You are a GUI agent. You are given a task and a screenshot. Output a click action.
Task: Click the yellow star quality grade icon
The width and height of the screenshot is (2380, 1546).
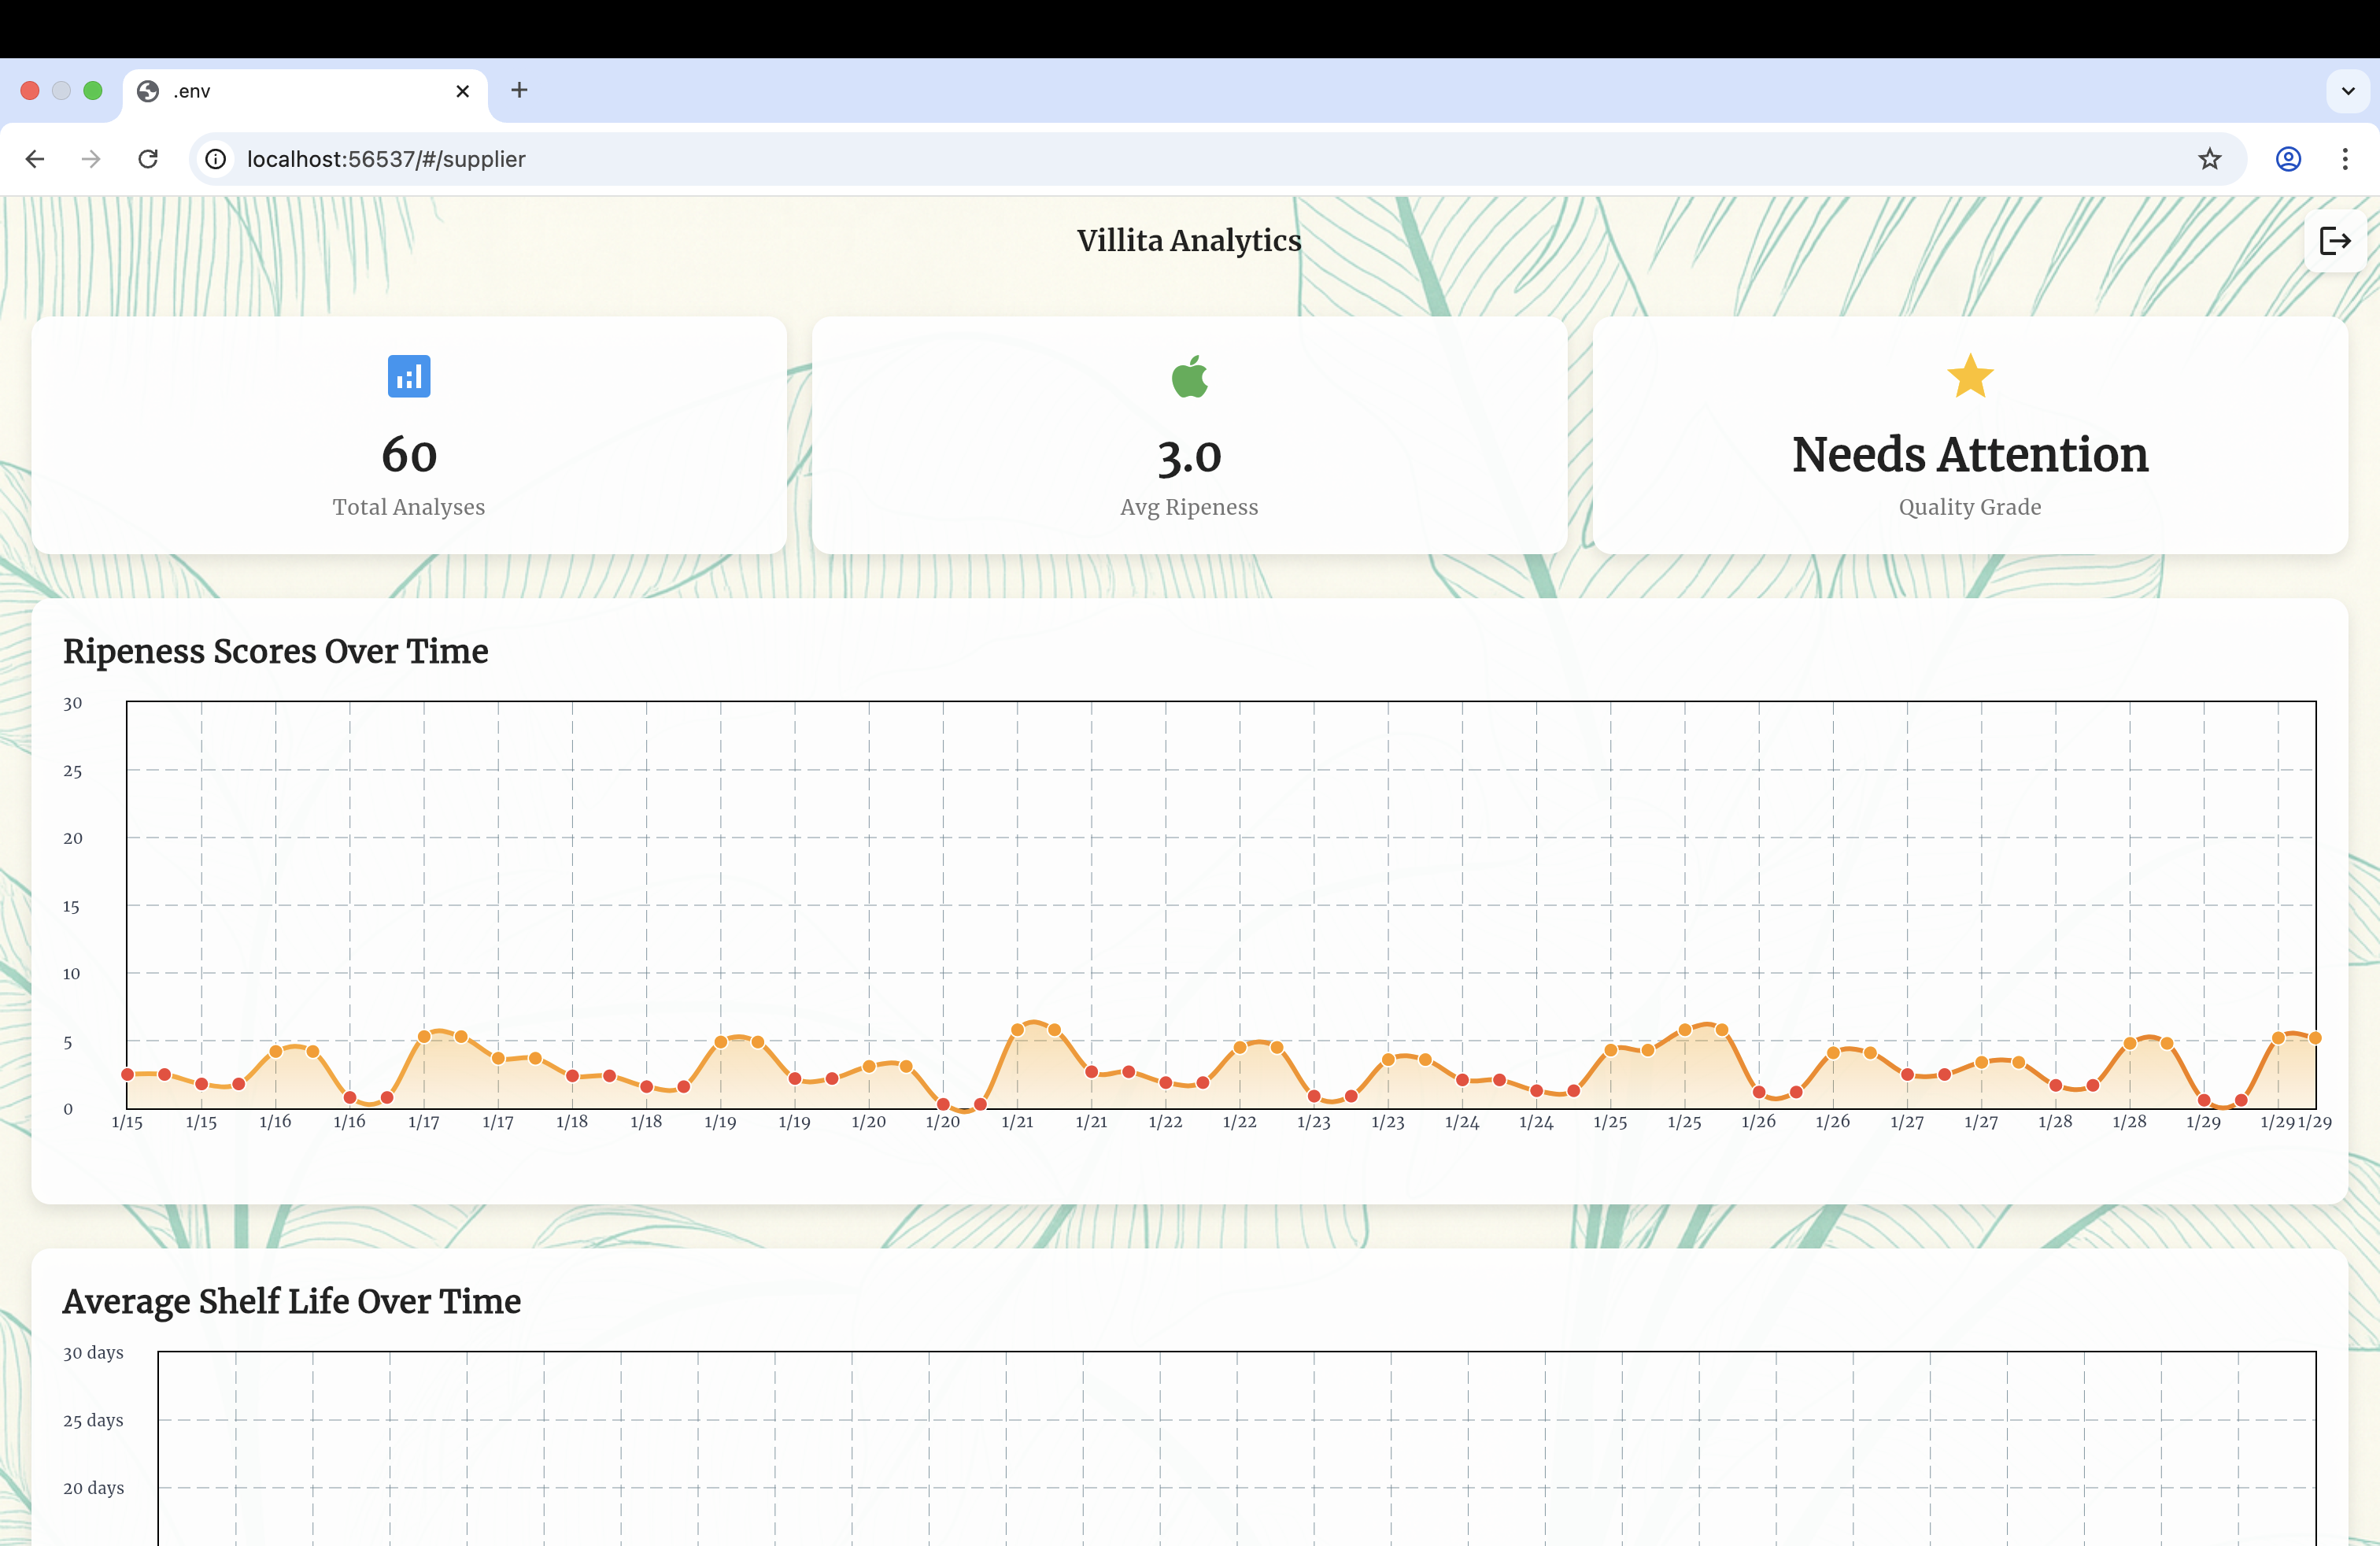(1969, 376)
